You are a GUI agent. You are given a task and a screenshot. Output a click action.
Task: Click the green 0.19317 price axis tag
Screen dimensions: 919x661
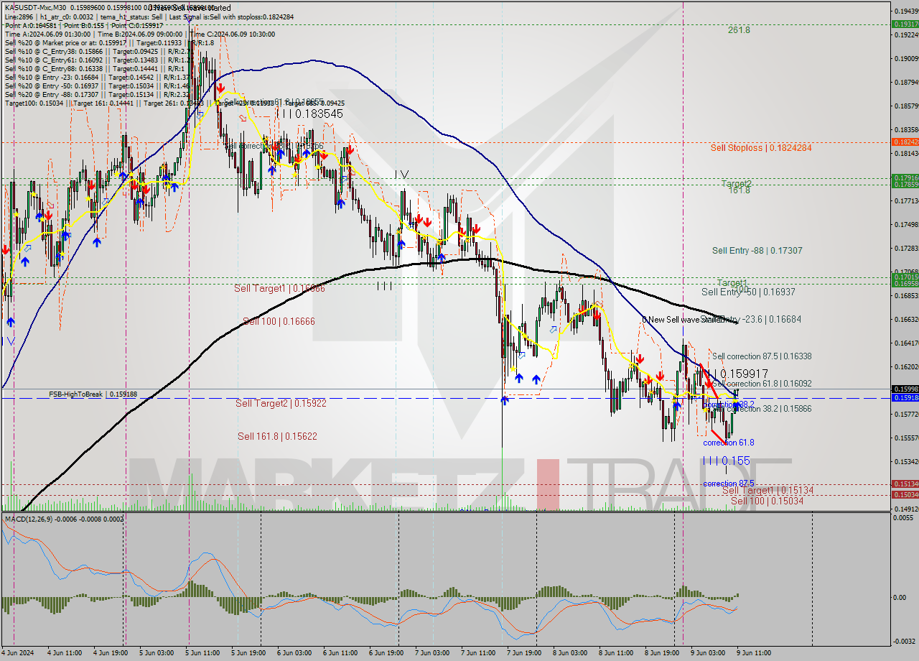click(905, 24)
